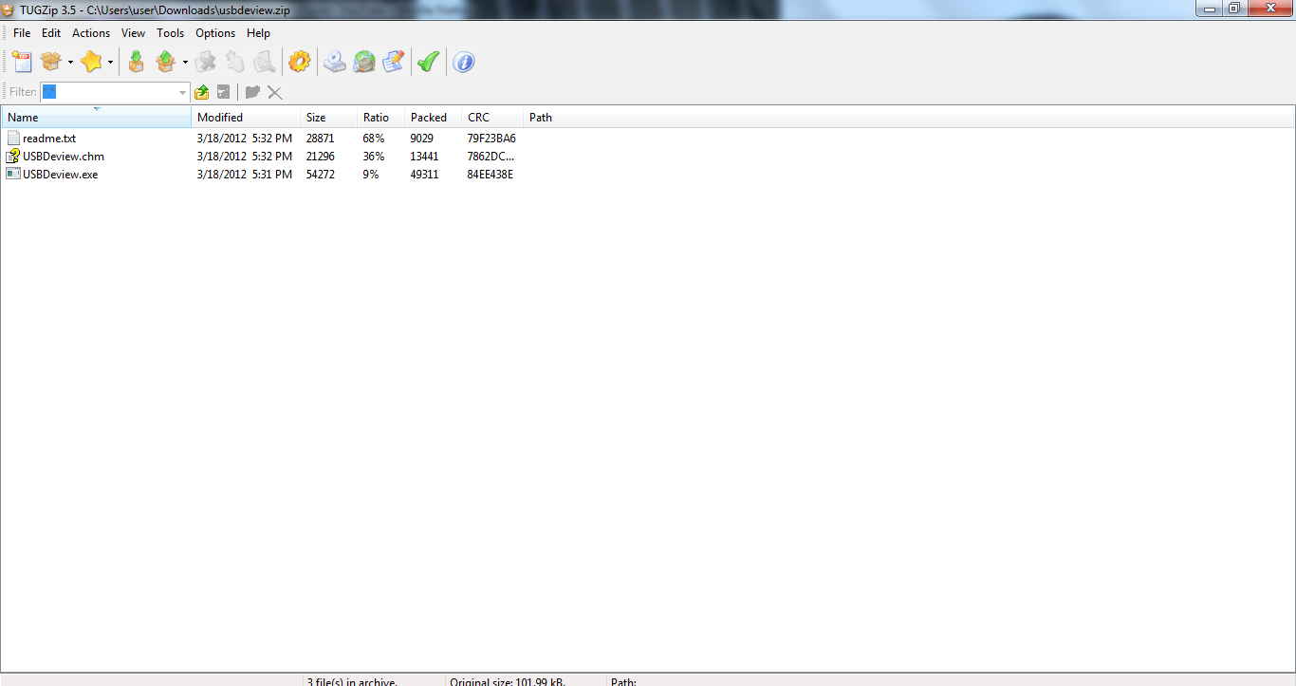Click the packed value 9029
The height and width of the screenshot is (686, 1296).
(x=422, y=139)
